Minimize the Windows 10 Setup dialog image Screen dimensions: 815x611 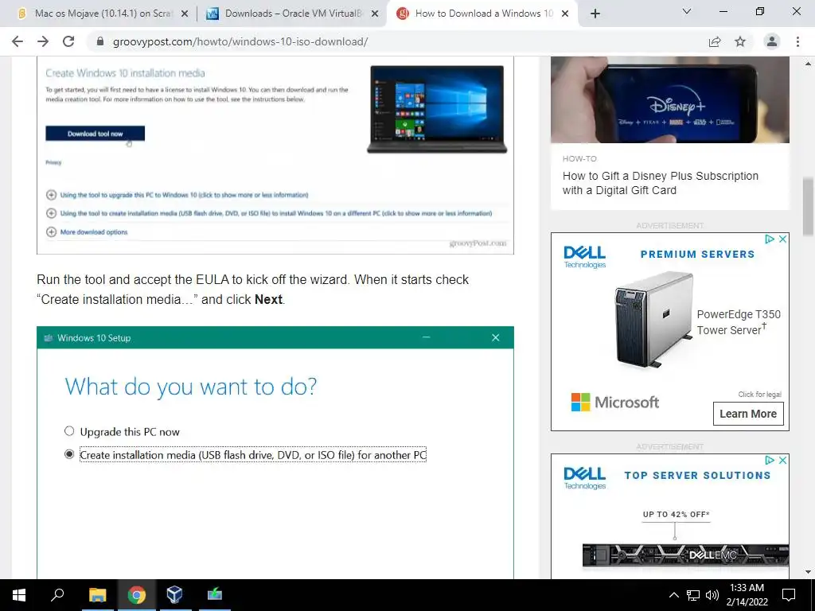427,337
